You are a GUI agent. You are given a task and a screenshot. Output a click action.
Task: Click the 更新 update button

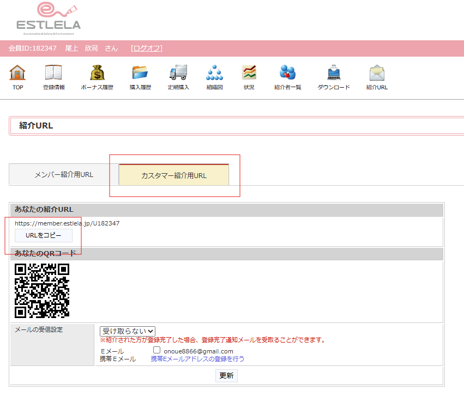226,376
